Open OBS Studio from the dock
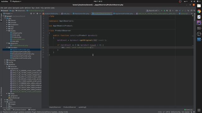Screen dimensions: 202x113 tap(199, 34)
